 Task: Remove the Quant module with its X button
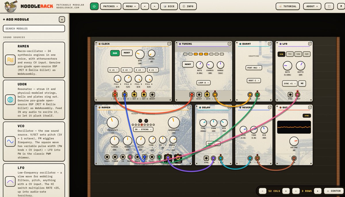(269, 44)
